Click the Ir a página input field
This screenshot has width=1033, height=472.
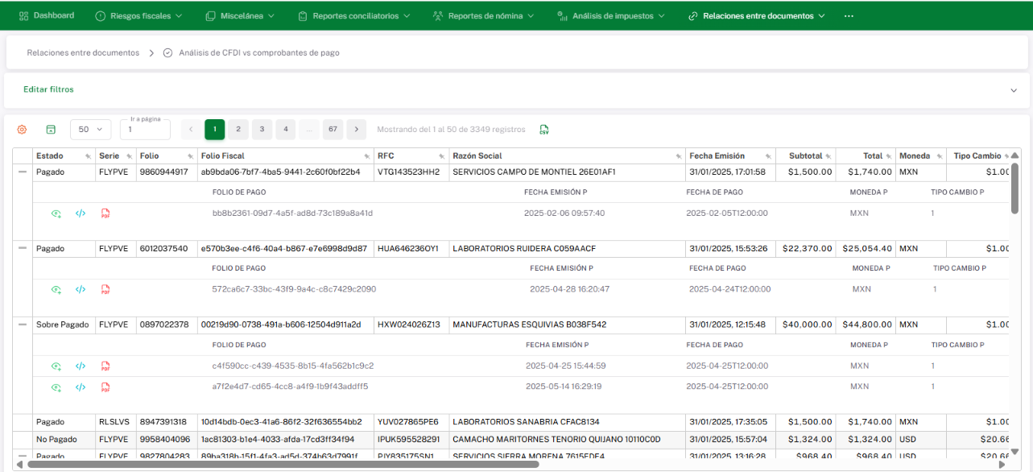click(145, 130)
